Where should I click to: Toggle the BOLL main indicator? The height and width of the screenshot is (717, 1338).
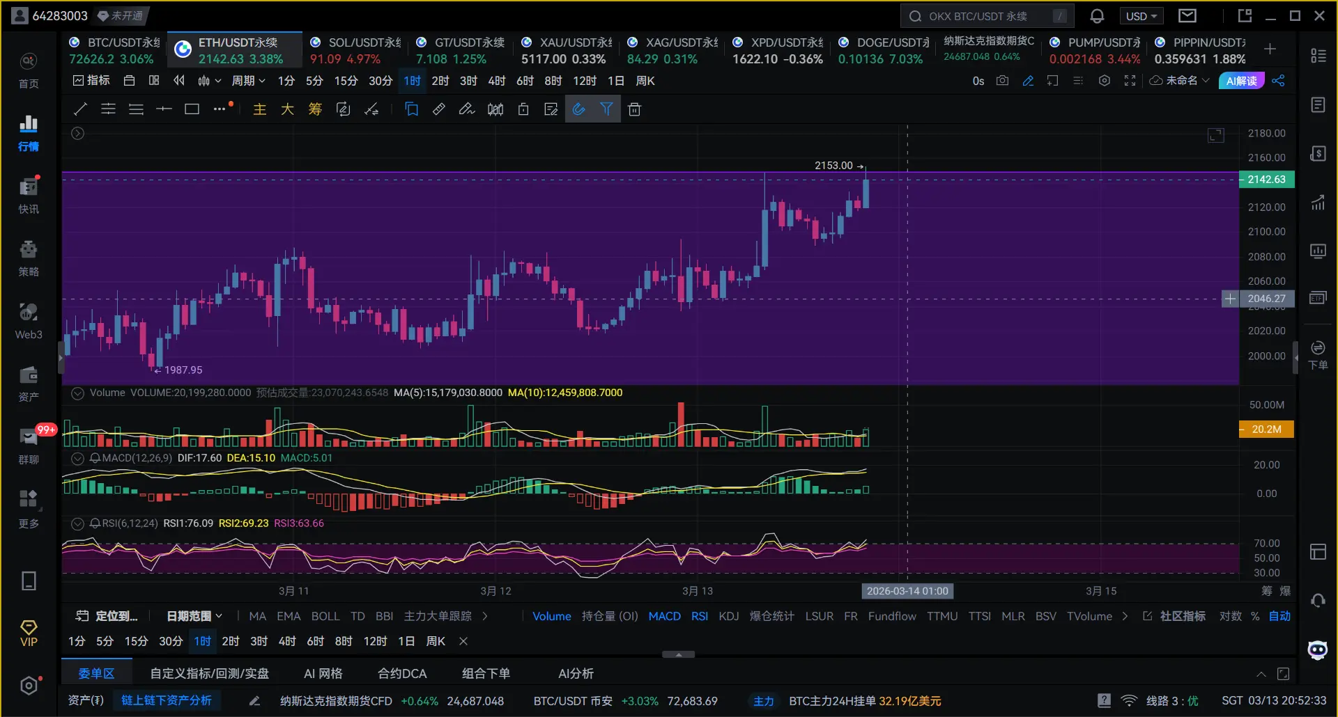325,616
